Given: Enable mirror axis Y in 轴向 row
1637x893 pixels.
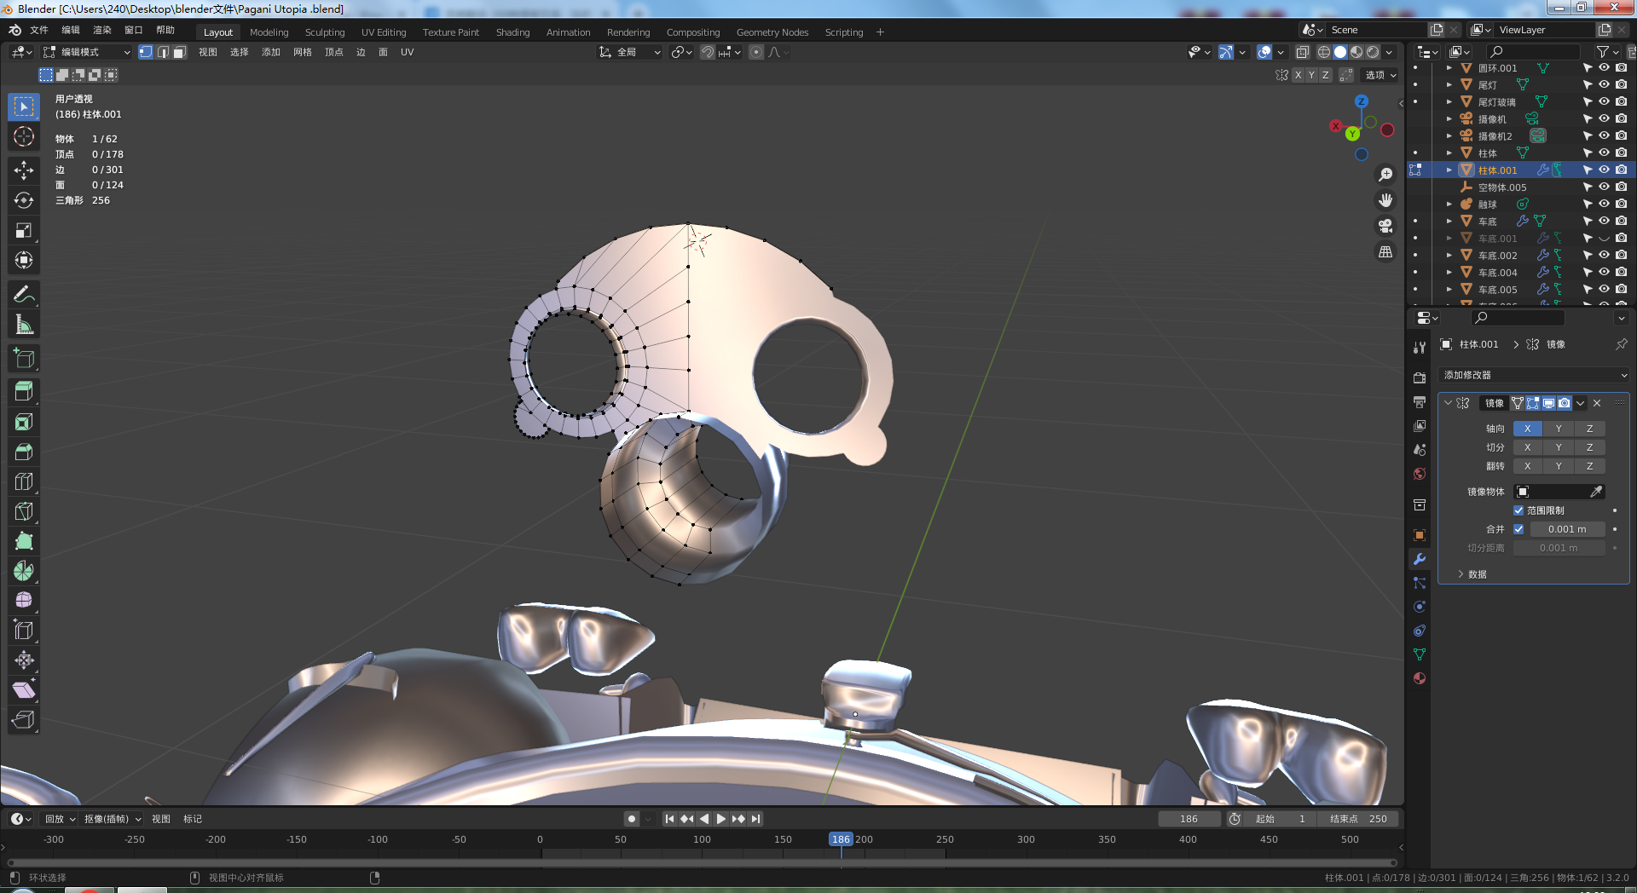Looking at the screenshot, I should coord(1559,429).
